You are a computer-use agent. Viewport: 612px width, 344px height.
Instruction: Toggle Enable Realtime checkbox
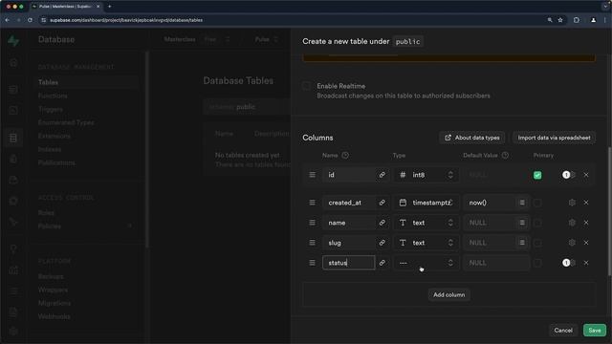pyautogui.click(x=306, y=86)
